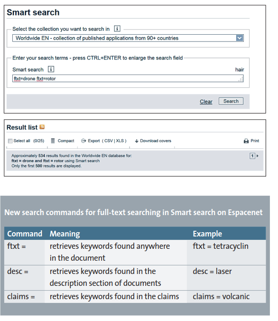The image size is (278, 321).
Task: Click the Export arrow icon
Action: point(83,141)
